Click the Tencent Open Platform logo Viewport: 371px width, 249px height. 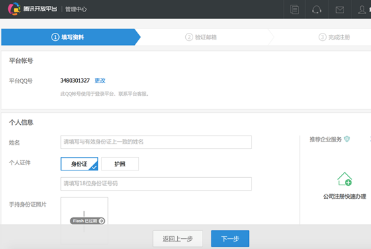click(32, 9)
